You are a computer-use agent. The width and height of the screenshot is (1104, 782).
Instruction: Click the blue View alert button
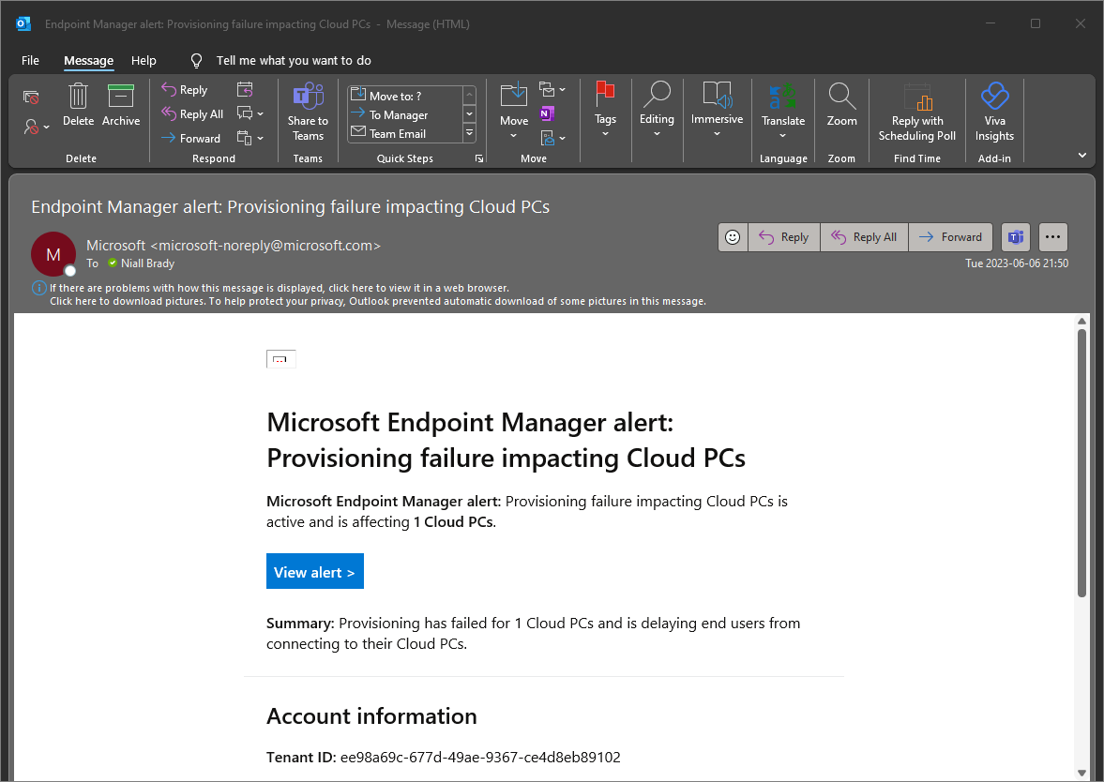315,572
